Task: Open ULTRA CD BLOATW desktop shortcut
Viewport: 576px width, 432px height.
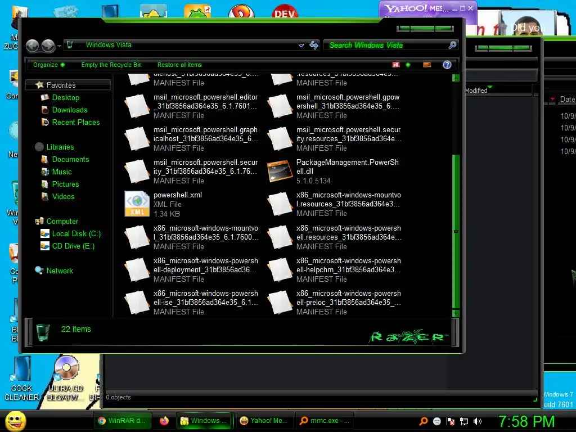Action: [65, 379]
